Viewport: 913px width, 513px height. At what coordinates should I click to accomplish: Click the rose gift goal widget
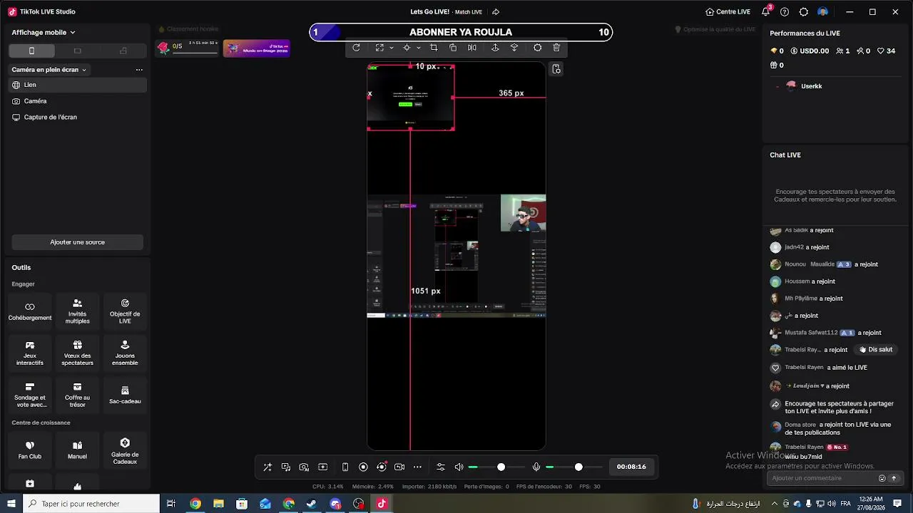point(188,48)
